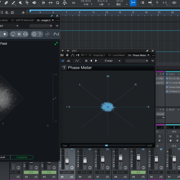Toggle the Pro-Q 4 (6) insert power

click(x=167, y=78)
